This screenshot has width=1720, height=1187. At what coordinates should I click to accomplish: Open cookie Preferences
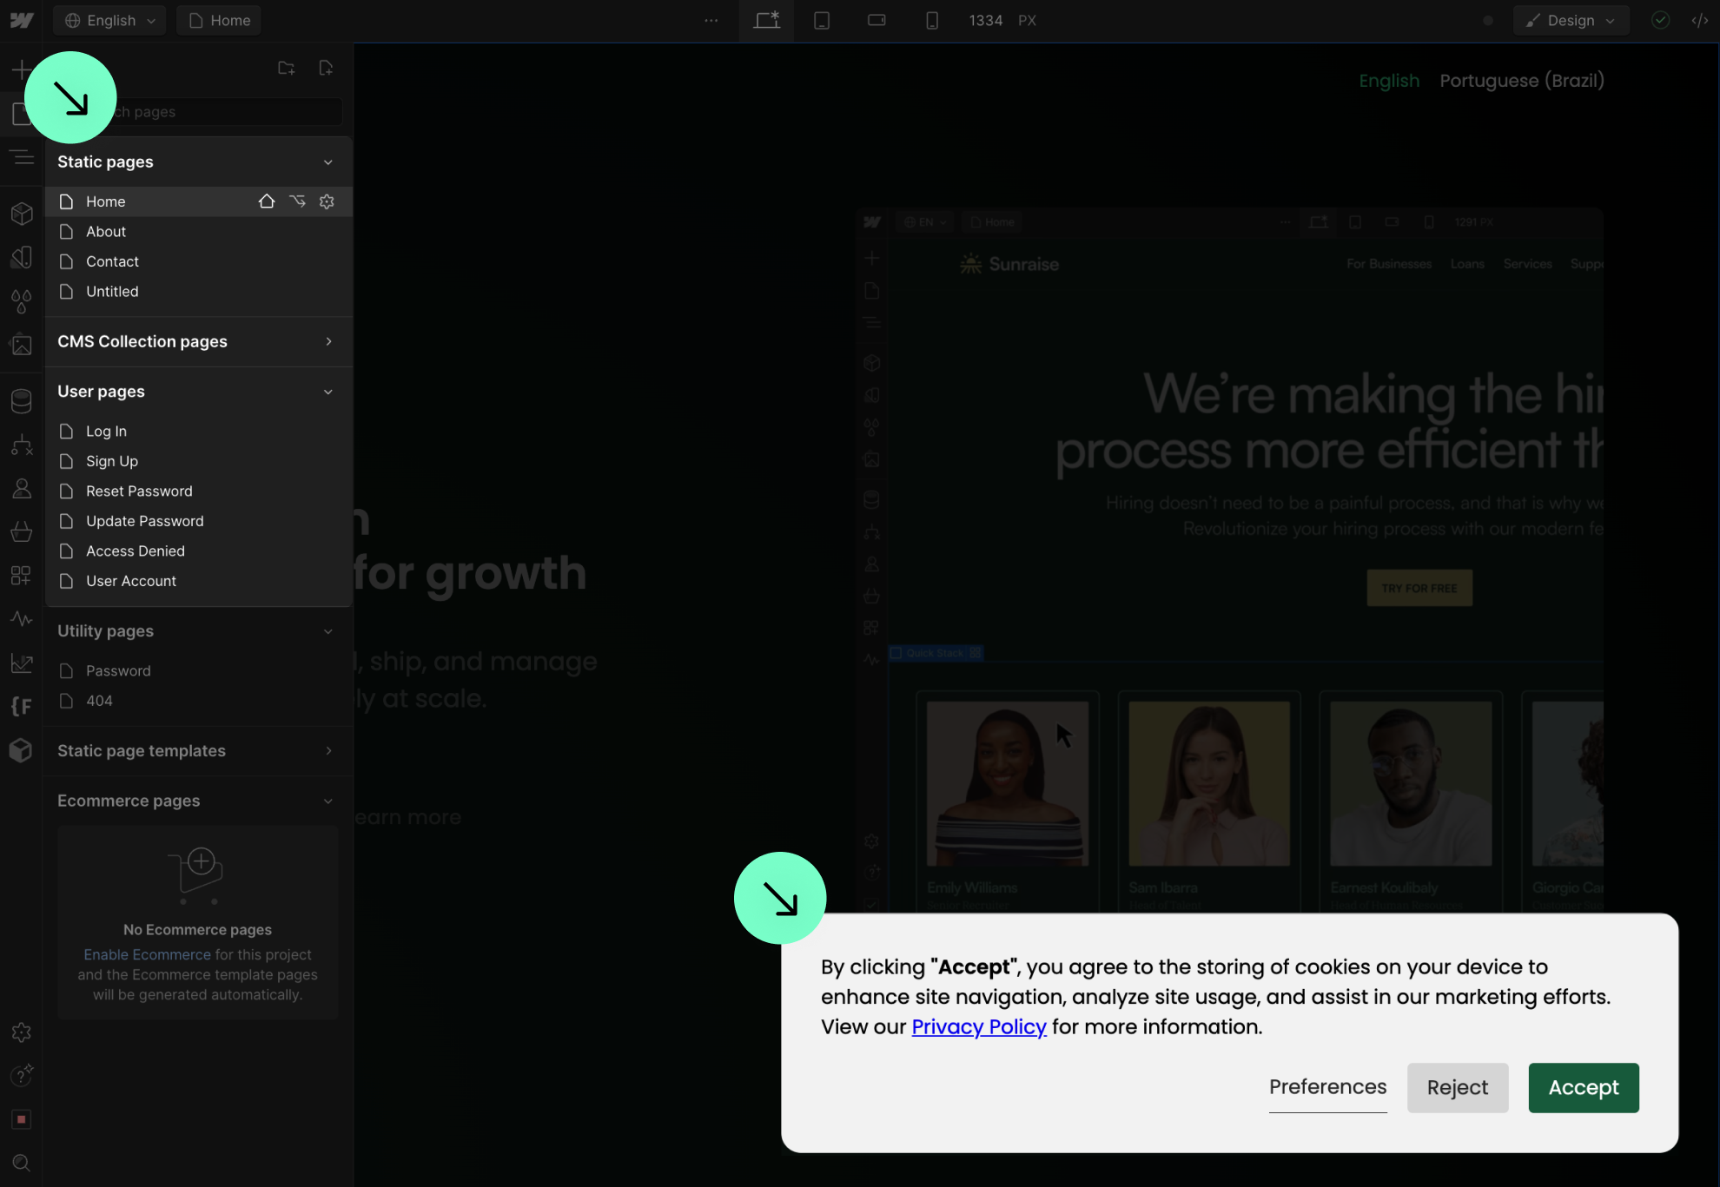click(x=1327, y=1087)
